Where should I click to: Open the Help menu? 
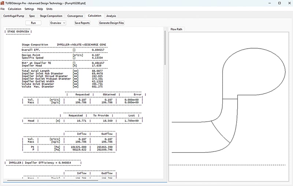point(40,9)
